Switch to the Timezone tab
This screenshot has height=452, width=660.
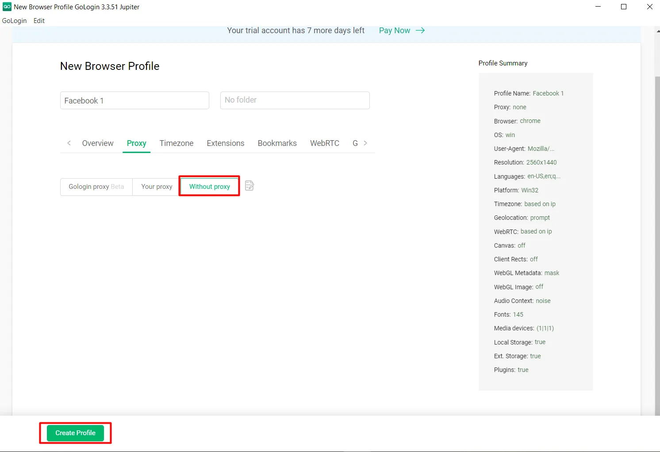coord(177,143)
